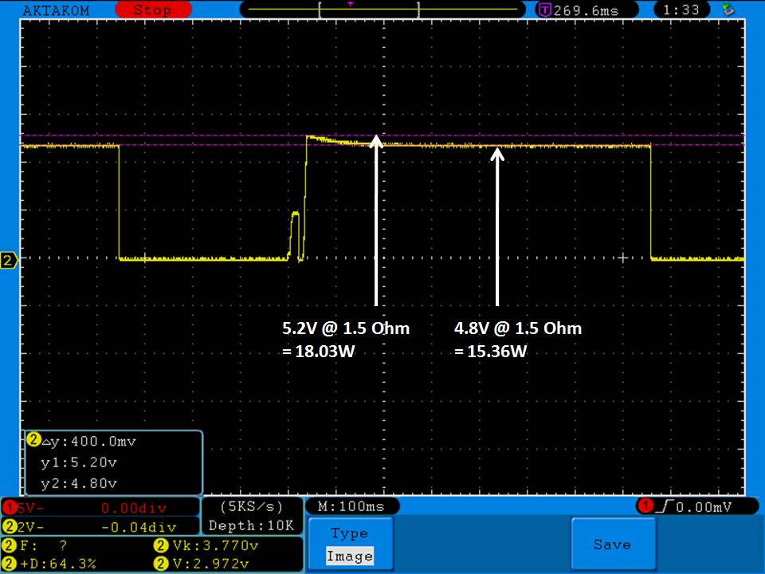Click the AKTAKOM brand logo
Screen dimensions: 765x574
coord(56,10)
